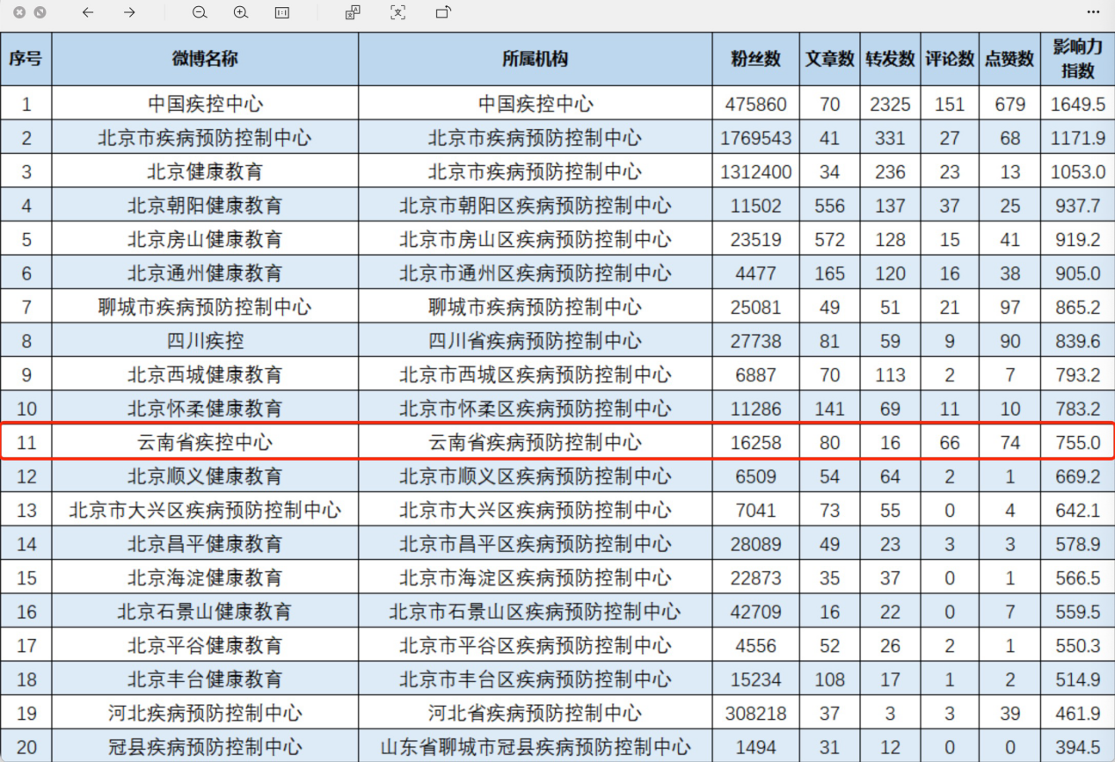Viewport: 1115px width, 762px height.
Task: Zoom in on the image
Action: point(241,12)
